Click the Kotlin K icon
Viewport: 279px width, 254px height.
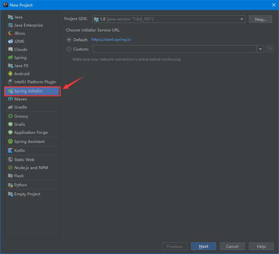point(10,151)
